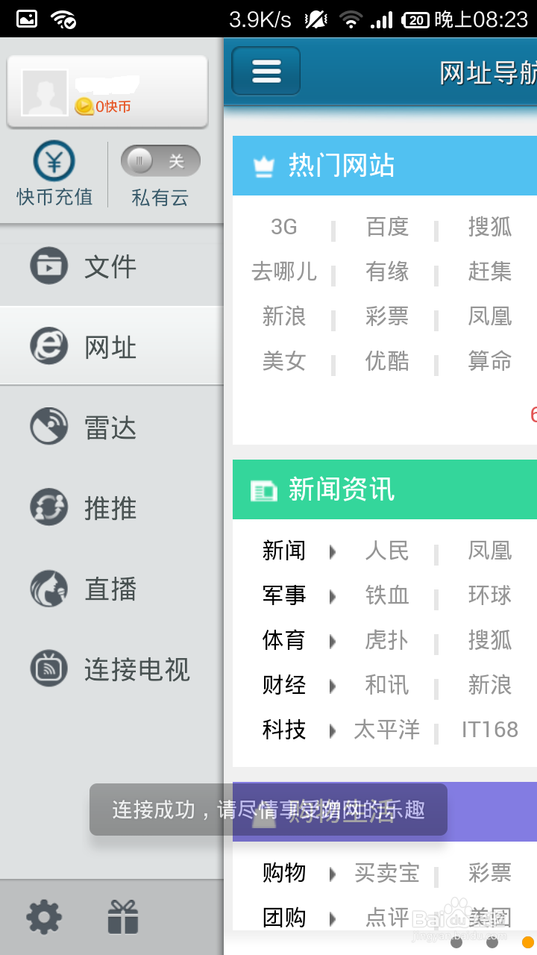This screenshot has height=955, width=537.
Task: Tap the picture notification icon in status bar
Action: [27, 19]
